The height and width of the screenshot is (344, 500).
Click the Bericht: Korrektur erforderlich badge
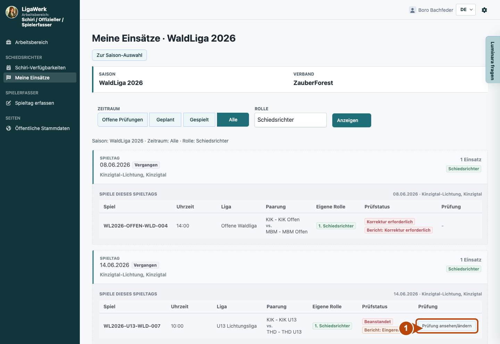point(399,230)
